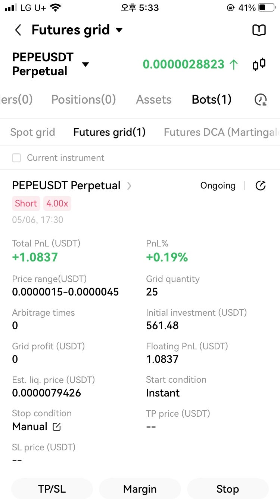
Task: Switch to the Positions(0) tab
Action: coord(84,100)
